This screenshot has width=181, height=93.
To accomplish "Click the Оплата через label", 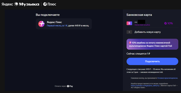I will (x=60, y=86).
